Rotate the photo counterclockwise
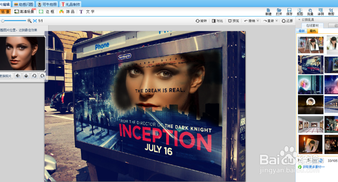Screen dimensions: 338x182 34,76
